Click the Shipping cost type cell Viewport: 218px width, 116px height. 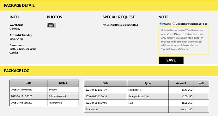coord(148,90)
